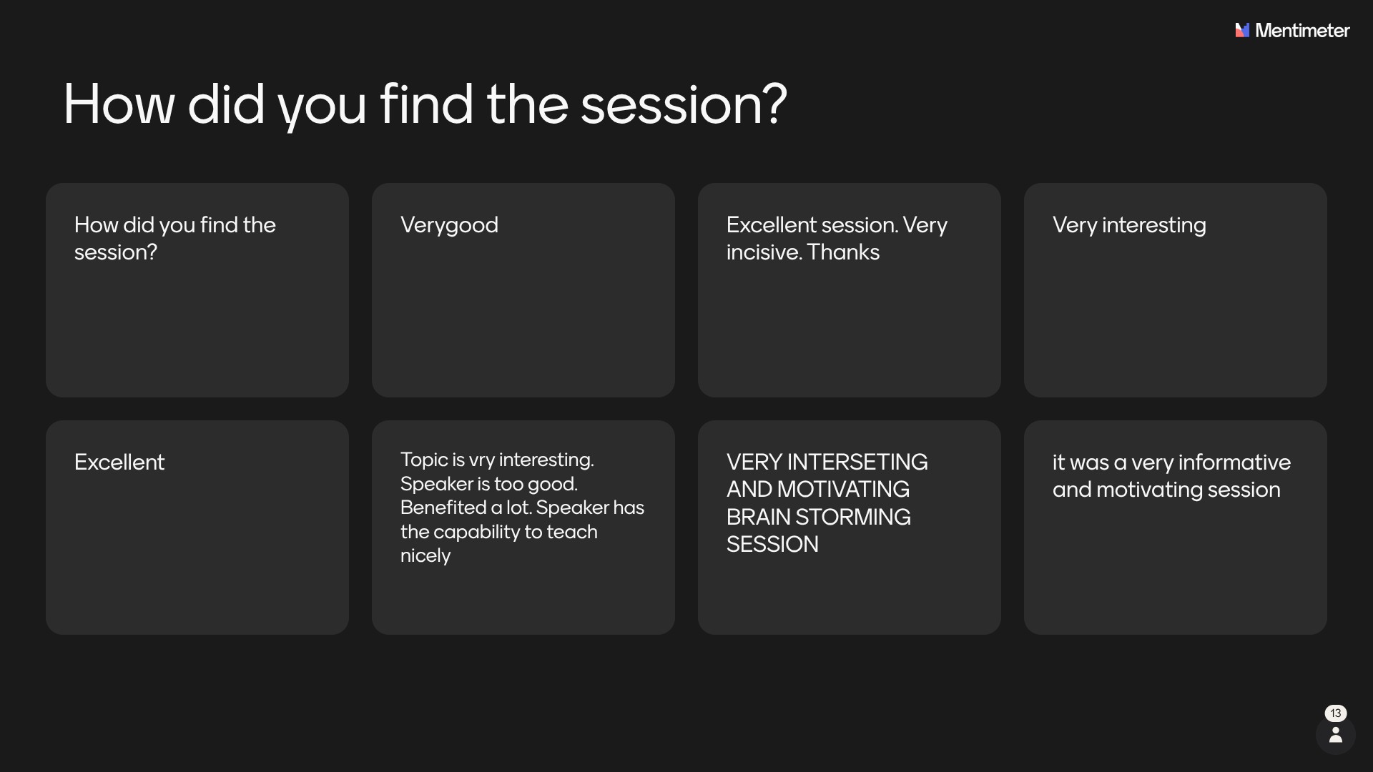The image size is (1373, 772).
Task: Click 'Speaker is too good.' sentence
Action: point(488,484)
